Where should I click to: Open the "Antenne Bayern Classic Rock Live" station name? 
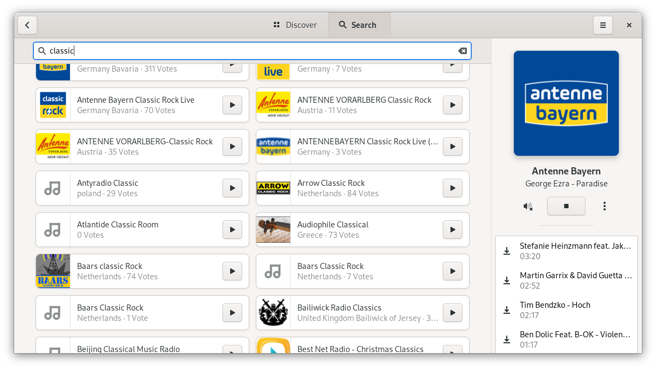tap(136, 100)
